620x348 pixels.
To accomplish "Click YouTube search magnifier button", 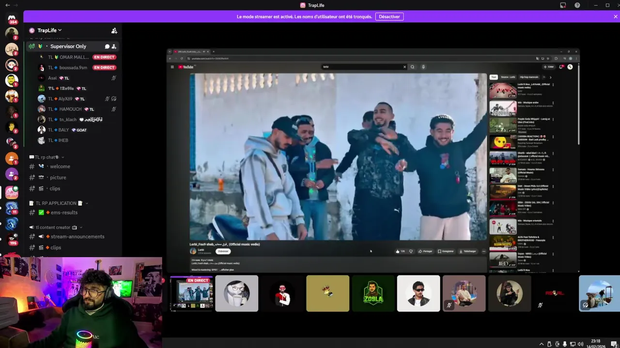I will [412, 67].
